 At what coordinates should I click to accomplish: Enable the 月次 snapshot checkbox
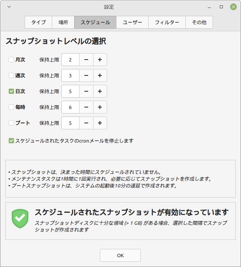11,60
